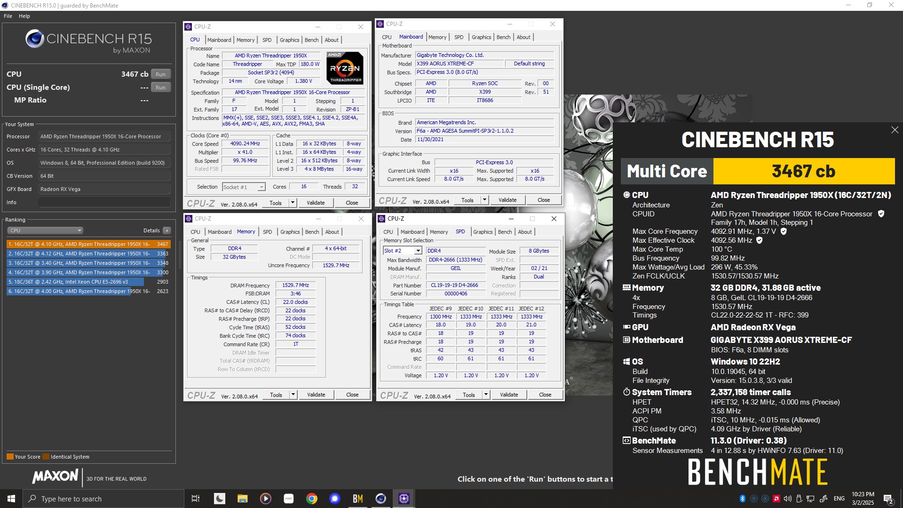Click the Bluetooth tray icon

[x=743, y=499]
